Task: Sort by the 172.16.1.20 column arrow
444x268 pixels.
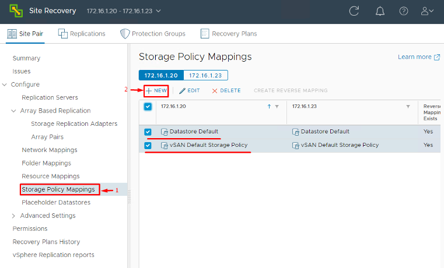Action: 269,107
